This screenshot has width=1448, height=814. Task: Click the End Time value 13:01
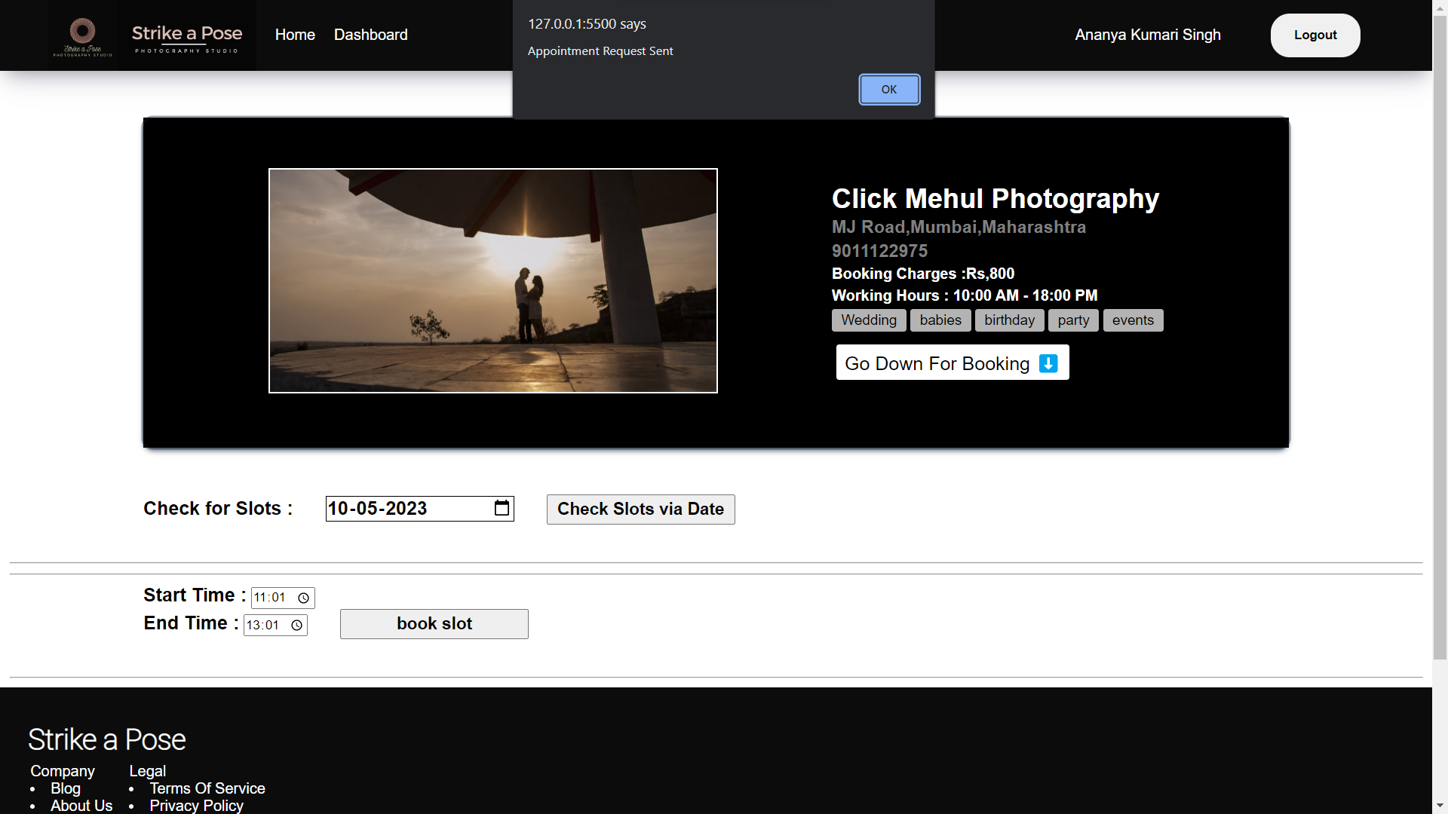pyautogui.click(x=262, y=626)
